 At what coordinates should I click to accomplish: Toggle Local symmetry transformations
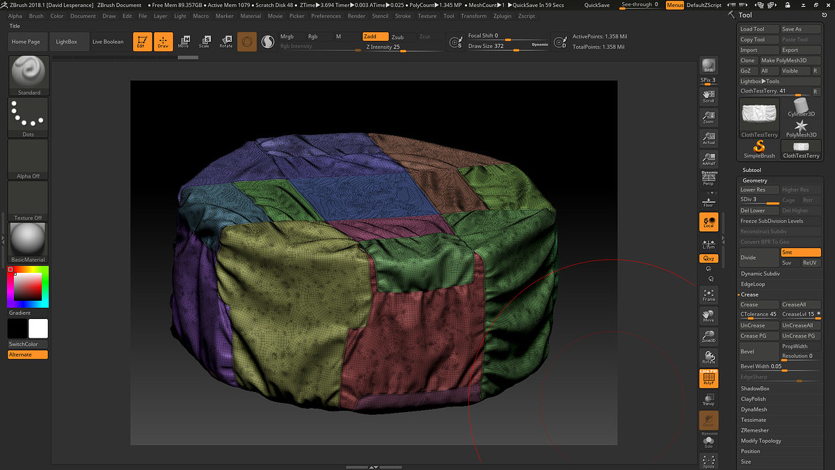click(x=708, y=222)
